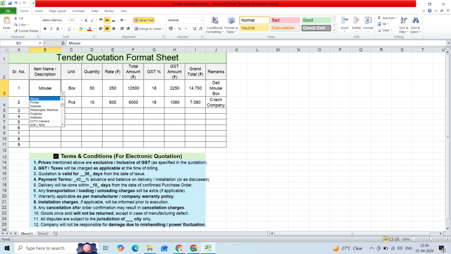Open the Name Box dropdown arrow
Screen dimensions: 451x254
click(40, 43)
